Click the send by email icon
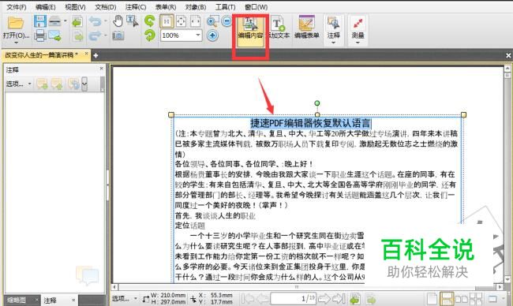Image resolution: width=513 pixels, height=306 pixels. pos(54,35)
